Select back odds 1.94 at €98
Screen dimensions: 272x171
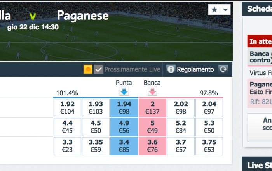(124, 108)
